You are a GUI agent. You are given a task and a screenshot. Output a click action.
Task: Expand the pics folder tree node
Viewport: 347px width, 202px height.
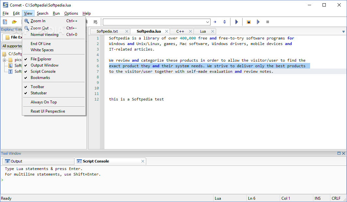4,60
